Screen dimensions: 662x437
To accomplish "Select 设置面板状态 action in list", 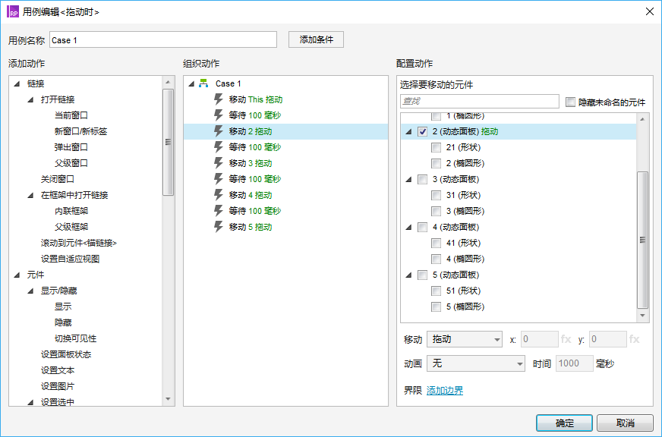I will pos(66,354).
